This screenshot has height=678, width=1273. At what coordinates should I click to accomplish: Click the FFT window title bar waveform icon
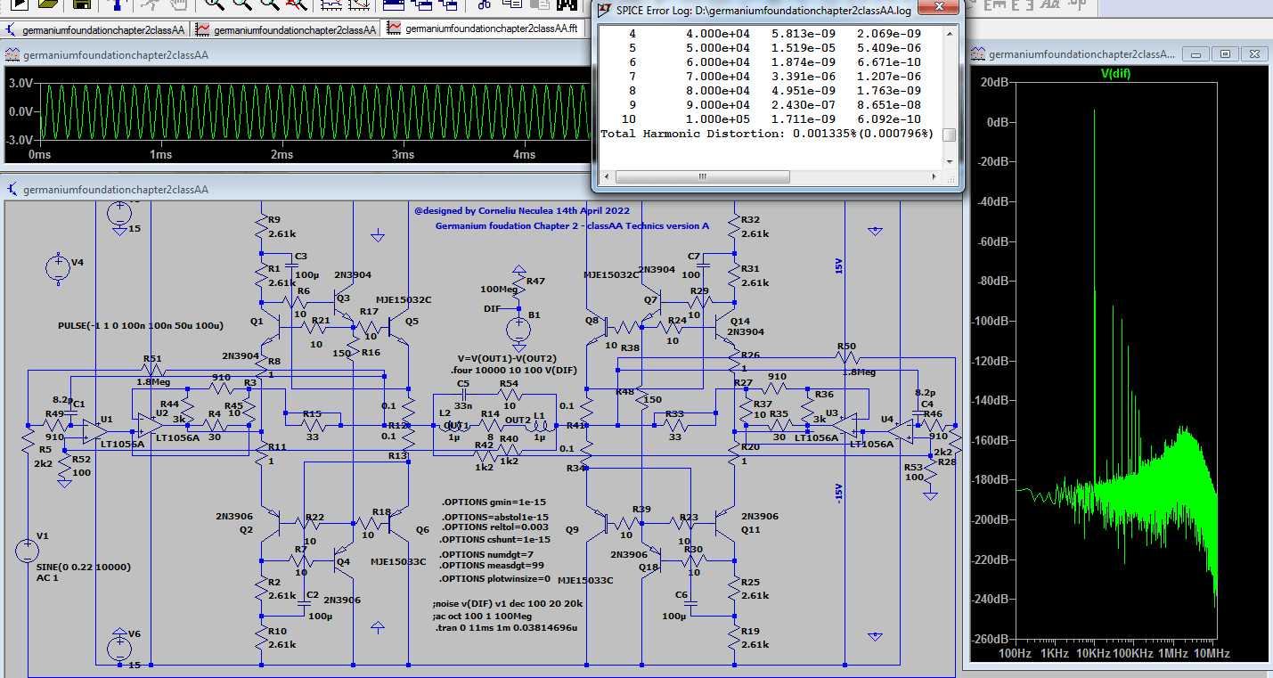(x=977, y=54)
